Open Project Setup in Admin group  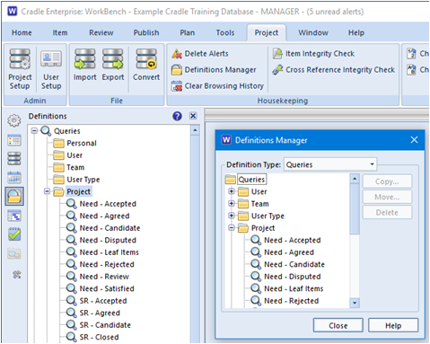point(20,69)
